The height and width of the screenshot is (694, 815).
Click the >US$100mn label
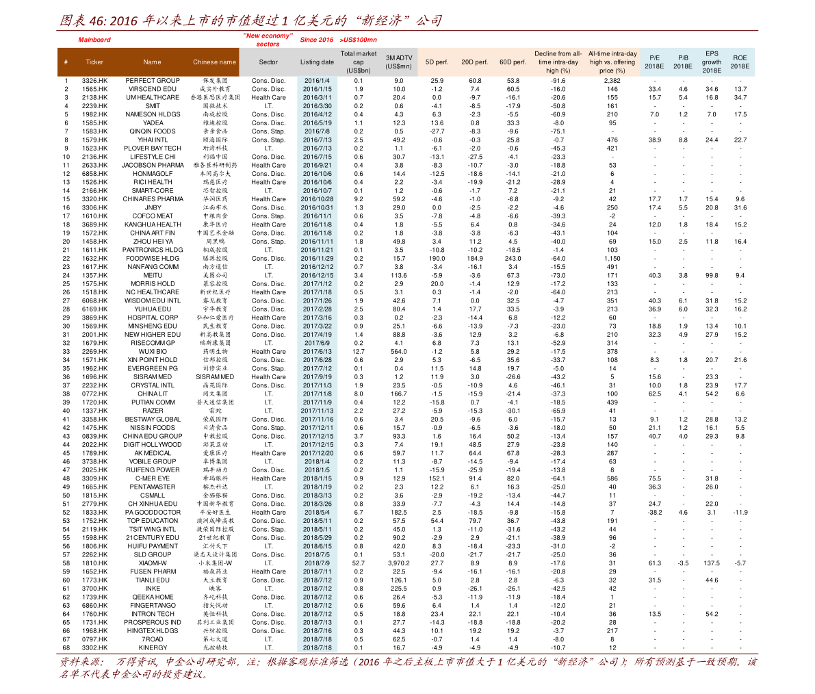coord(358,40)
